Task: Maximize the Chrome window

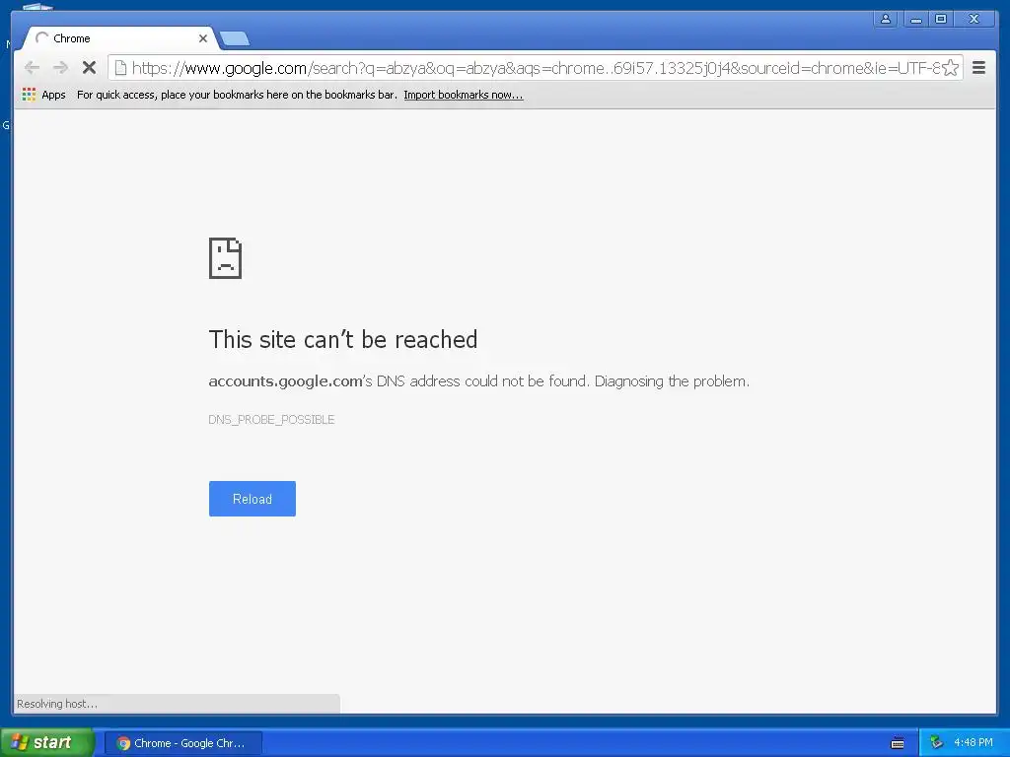Action: (940, 20)
